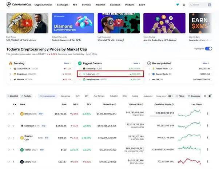Viewport: 219px width, 169px height.
Task: Click the Portfolio button above table
Action: tap(26, 96)
